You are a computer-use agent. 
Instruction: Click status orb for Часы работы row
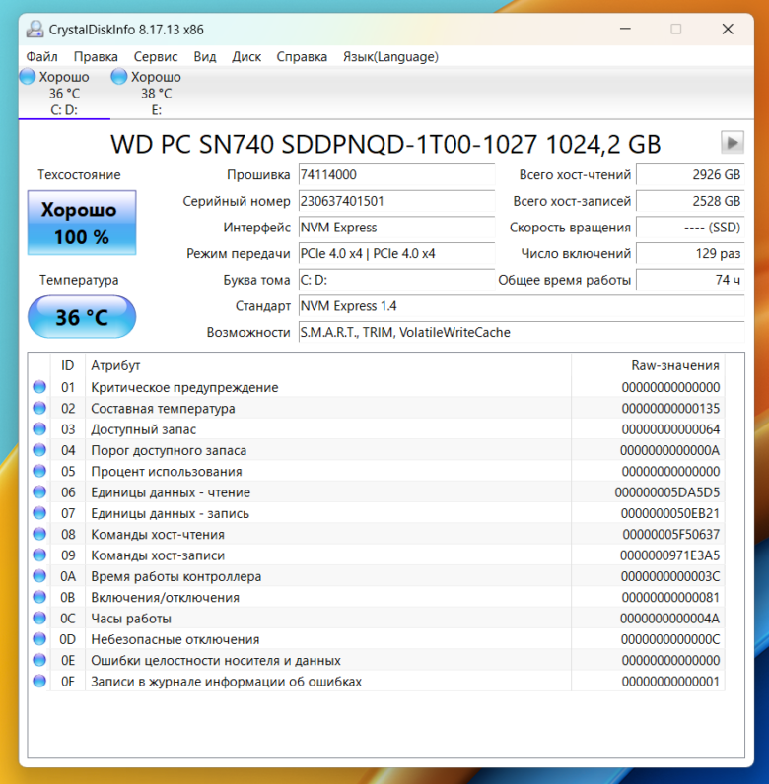click(39, 618)
